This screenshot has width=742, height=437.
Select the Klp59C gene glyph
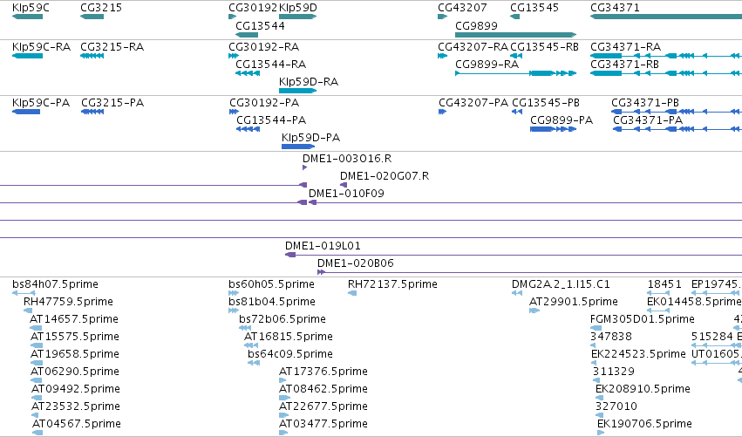pyautogui.click(x=27, y=17)
